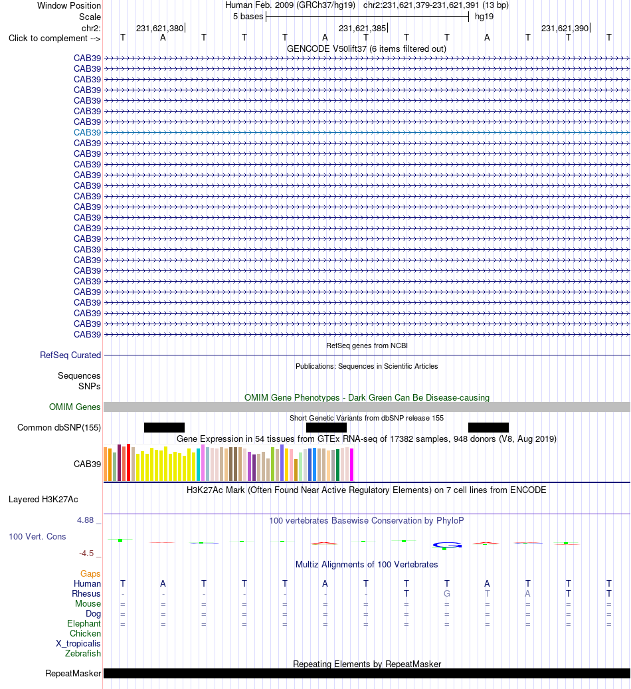Click the -4.5 PhyloP lower scale value
The width and height of the screenshot is (631, 689).
[x=86, y=553]
